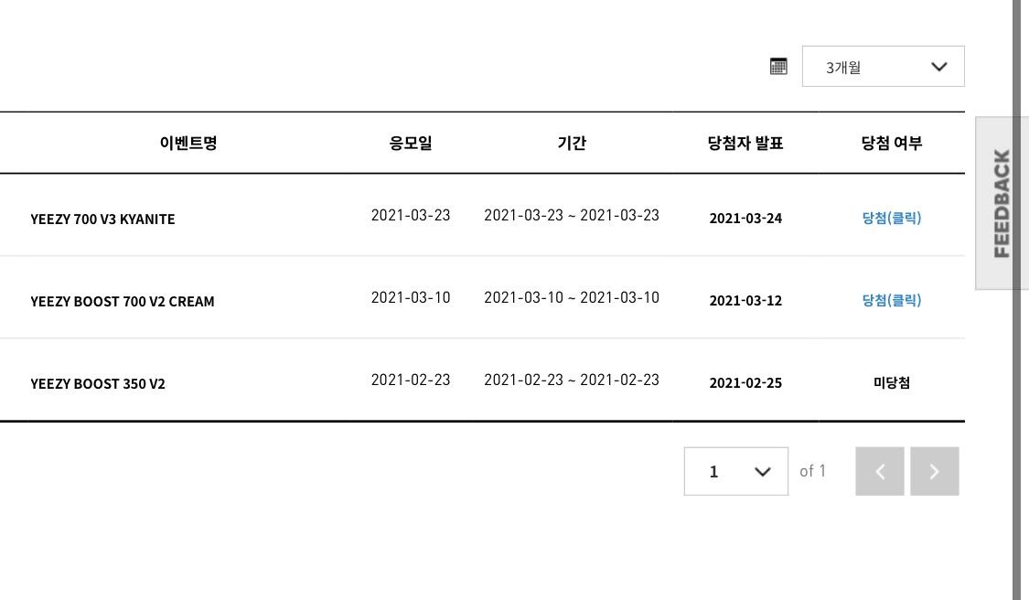The image size is (1029, 600).
Task: Go to next page arrow
Action: coord(934,471)
